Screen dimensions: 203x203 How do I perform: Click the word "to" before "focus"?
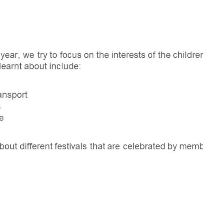(54, 55)
